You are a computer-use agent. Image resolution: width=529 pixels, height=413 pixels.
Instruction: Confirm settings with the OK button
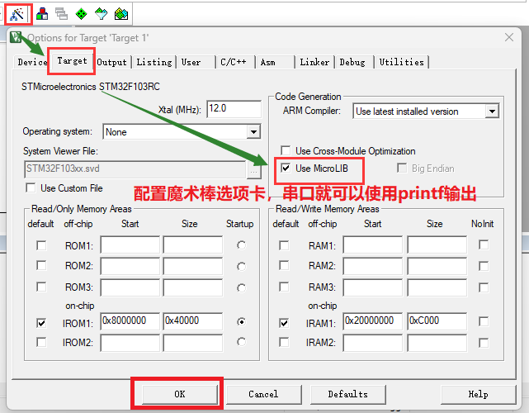(x=180, y=394)
